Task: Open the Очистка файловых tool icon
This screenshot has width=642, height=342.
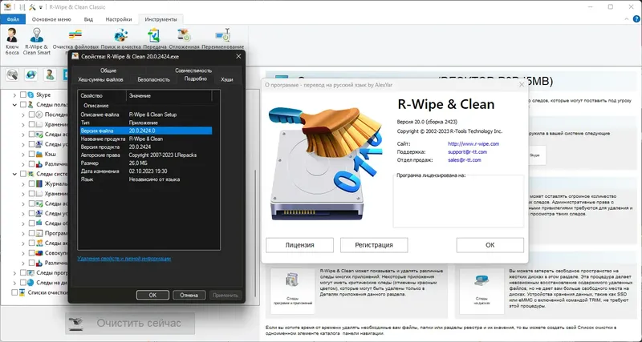Action: (x=75, y=35)
